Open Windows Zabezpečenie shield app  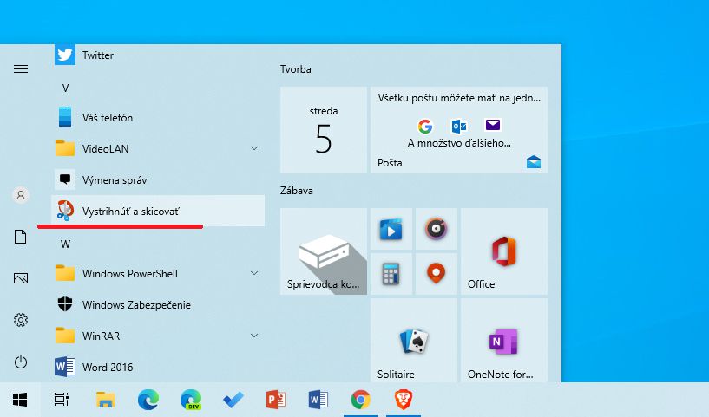tap(158, 304)
